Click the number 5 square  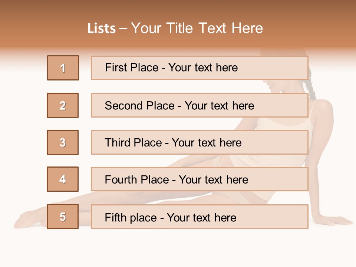pyautogui.click(x=63, y=217)
